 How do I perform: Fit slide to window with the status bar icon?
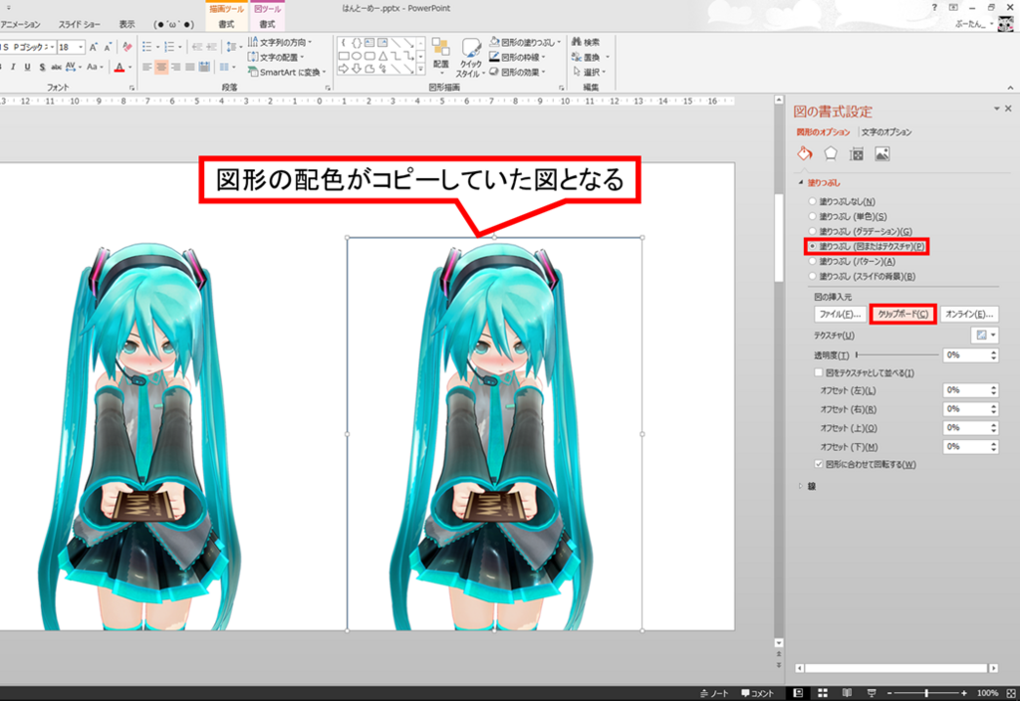tap(1011, 693)
